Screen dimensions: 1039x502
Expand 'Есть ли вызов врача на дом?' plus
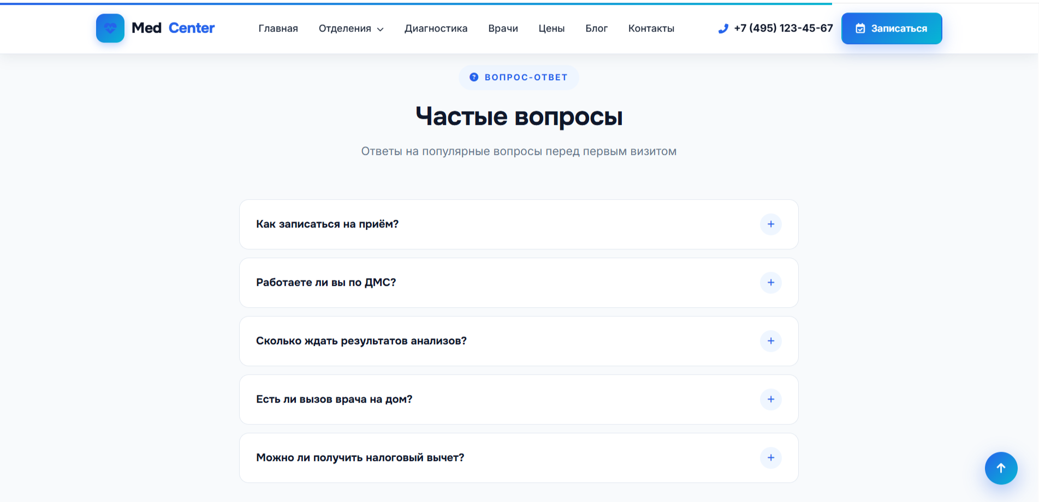770,399
